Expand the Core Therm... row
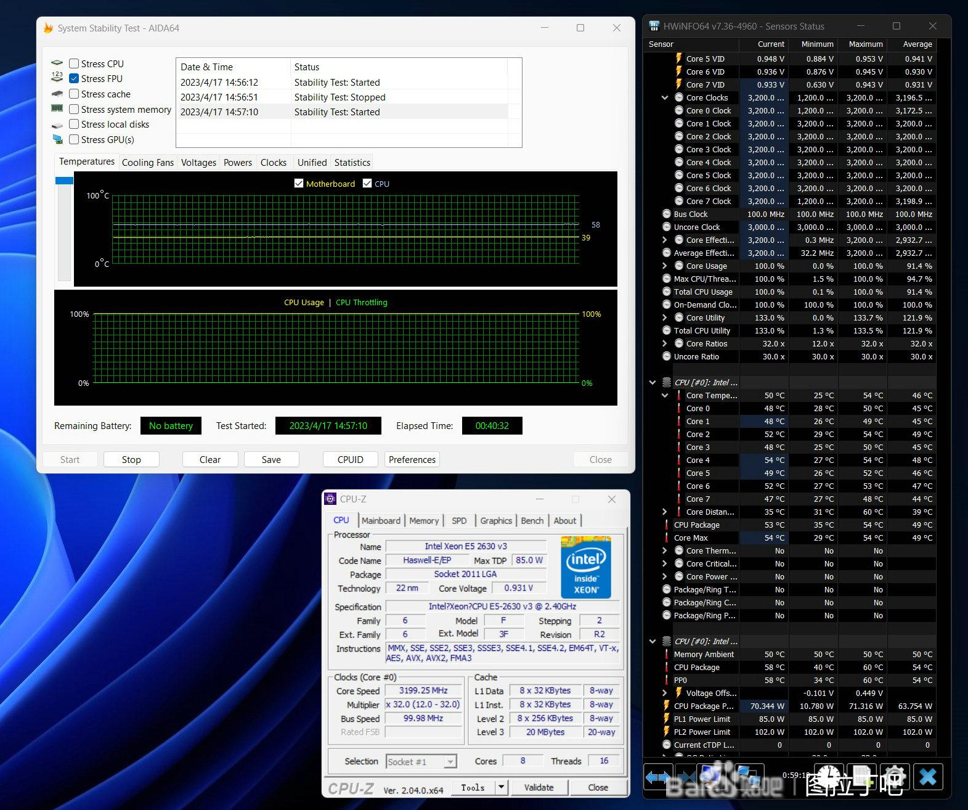The image size is (968, 810). pyautogui.click(x=665, y=550)
